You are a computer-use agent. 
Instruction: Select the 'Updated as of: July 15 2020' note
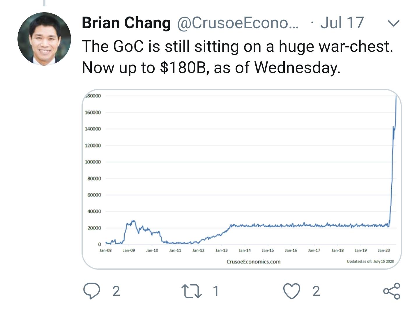coord(370,261)
